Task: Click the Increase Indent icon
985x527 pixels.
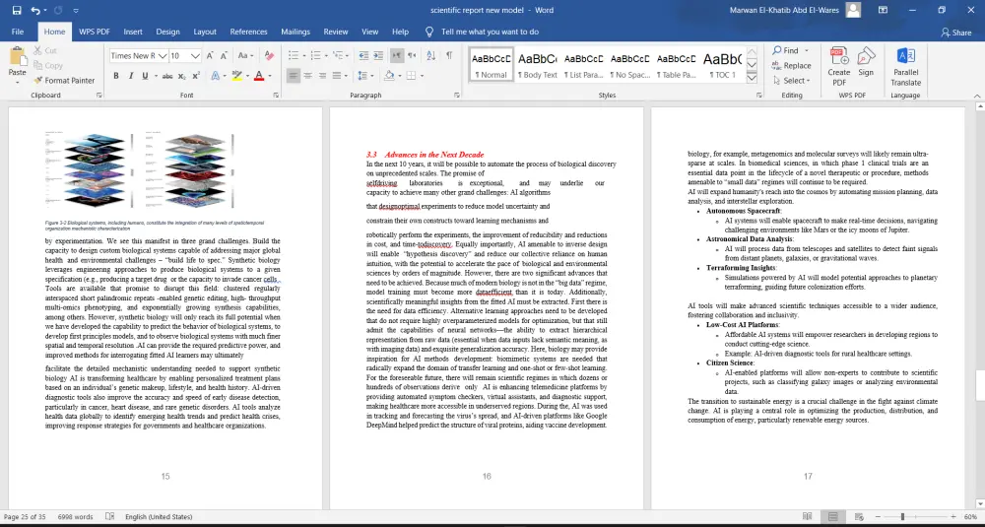Action: [x=378, y=56]
